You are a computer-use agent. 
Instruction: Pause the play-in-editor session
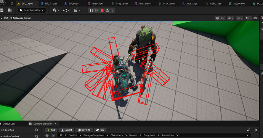91,10
